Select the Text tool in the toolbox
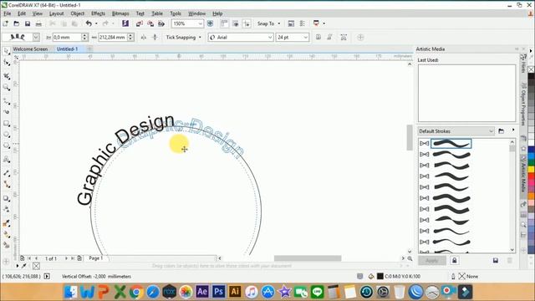Screen dimensions: 535x301 (6, 160)
